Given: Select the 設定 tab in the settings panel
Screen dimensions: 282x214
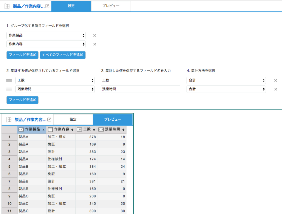Looking at the screenshot, I should click(71, 6).
